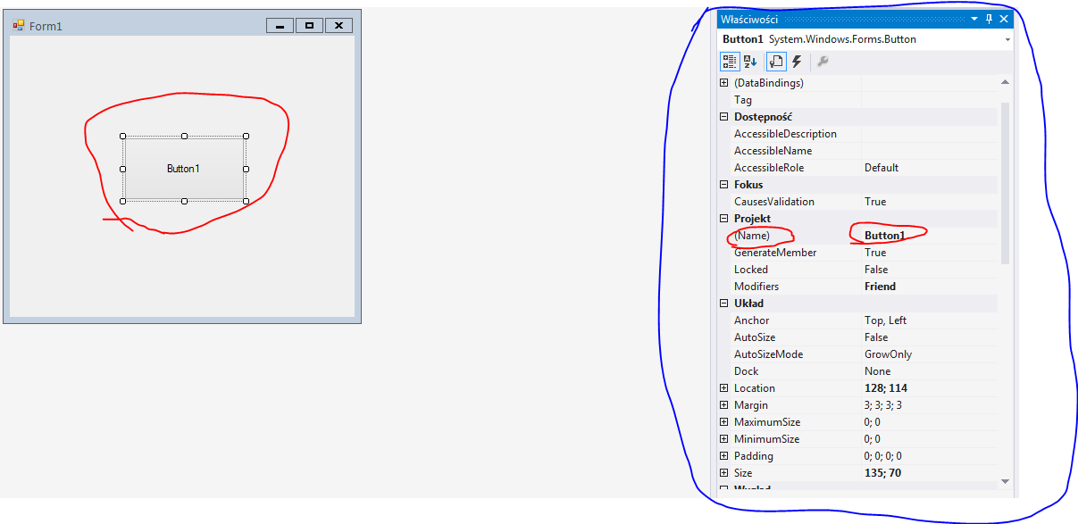Show Events via lightning bolt icon

click(x=797, y=62)
